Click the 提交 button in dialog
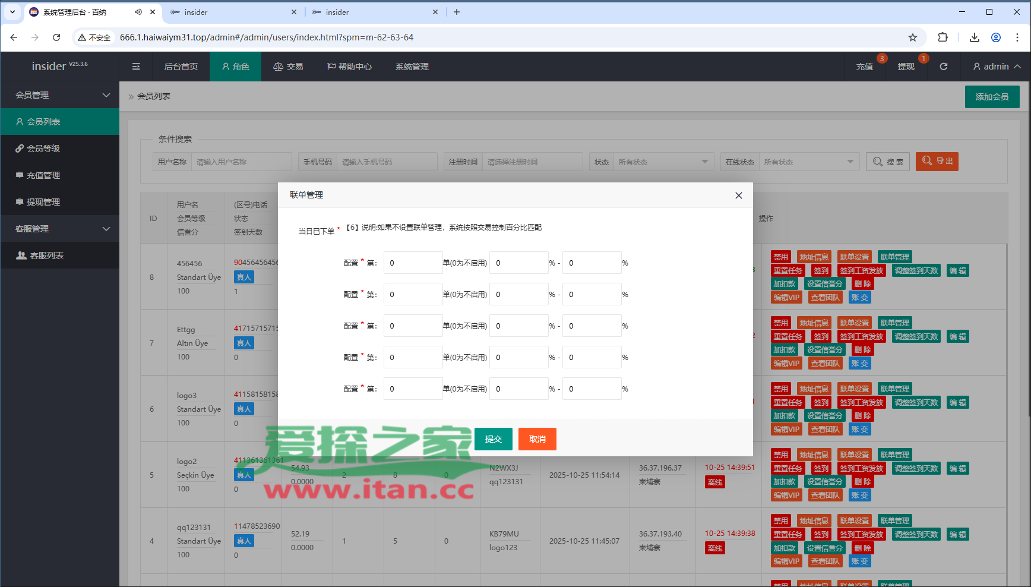Screen dimensions: 1031x587 pos(493,439)
